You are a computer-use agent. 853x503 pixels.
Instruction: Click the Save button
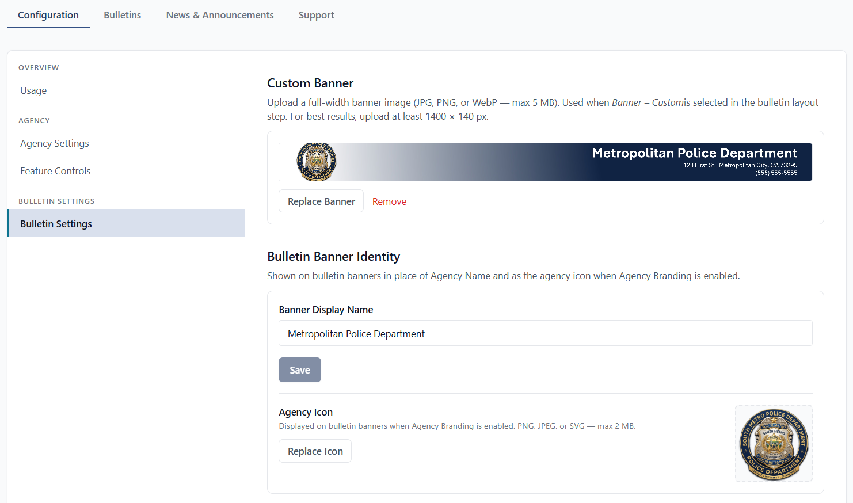tap(300, 370)
